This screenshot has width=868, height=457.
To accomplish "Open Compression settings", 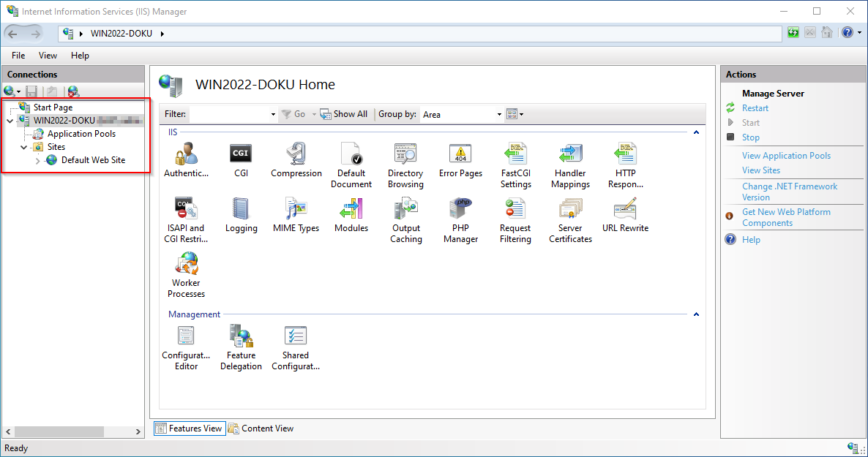I will coord(296,160).
